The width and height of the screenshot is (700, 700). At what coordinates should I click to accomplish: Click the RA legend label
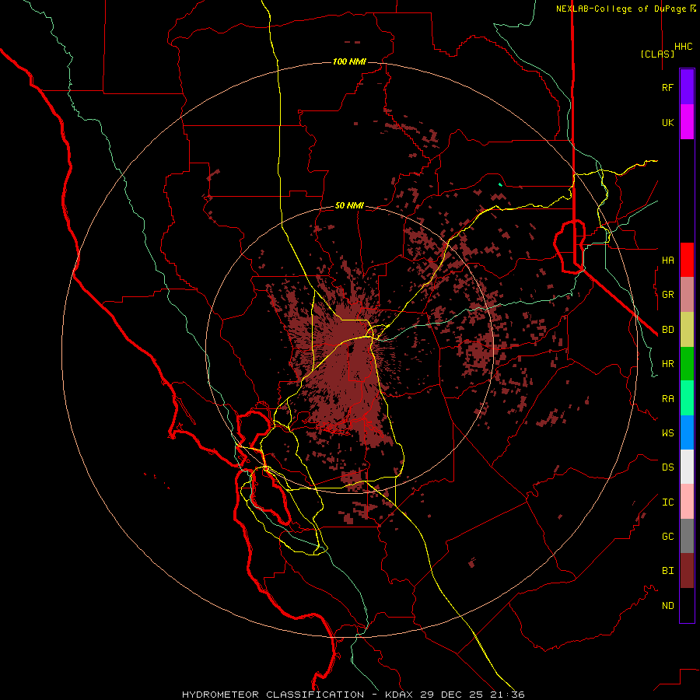[x=667, y=399]
